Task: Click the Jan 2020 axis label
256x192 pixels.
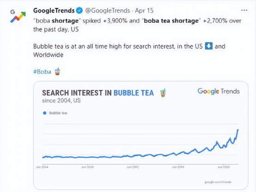Action: 224,167
